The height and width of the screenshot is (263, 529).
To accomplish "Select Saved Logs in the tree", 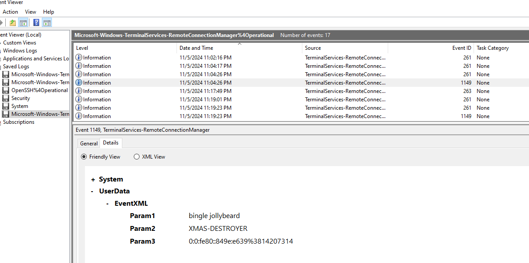I will (16, 67).
